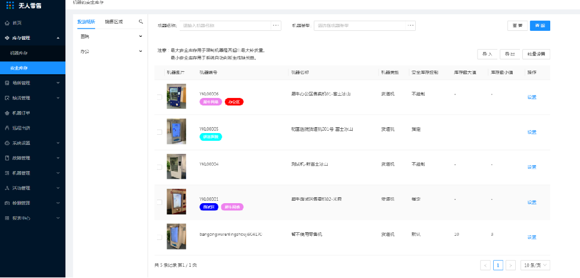Expand the 故障管理 menu chevron
580x278 pixels.
[x=58, y=158]
